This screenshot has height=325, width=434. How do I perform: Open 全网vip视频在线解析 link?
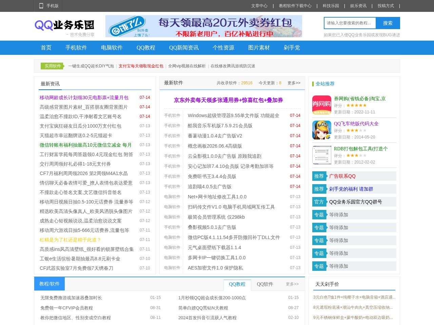[187, 66]
